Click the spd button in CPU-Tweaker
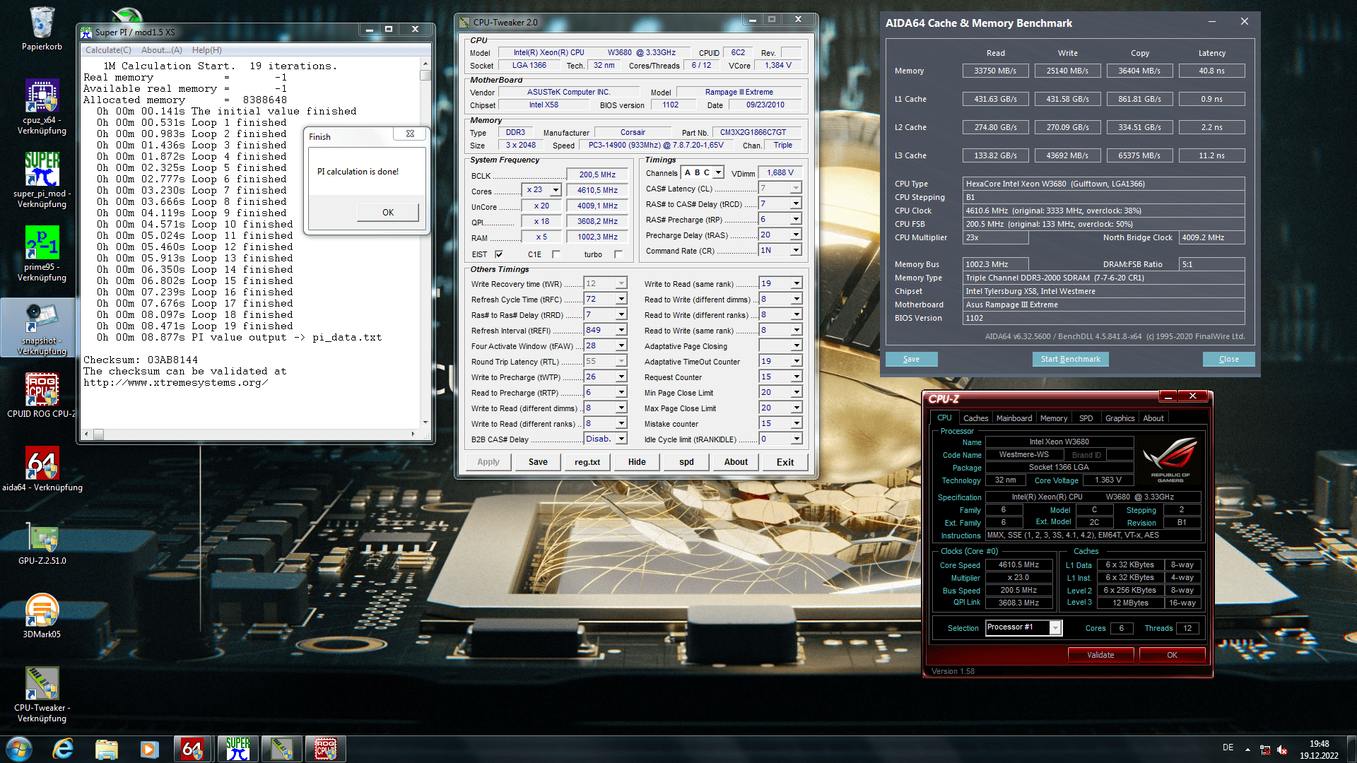This screenshot has width=1357, height=763. pos(686,462)
